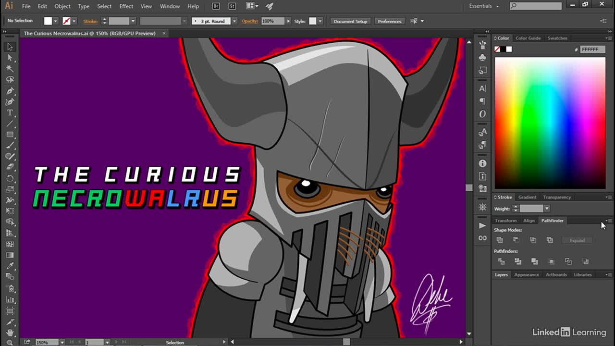Click the Minus Front shape mode icon
The image size is (615, 346).
pos(516,240)
